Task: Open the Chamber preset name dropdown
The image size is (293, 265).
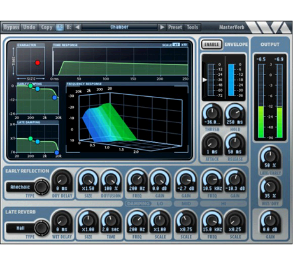Action: (119, 27)
